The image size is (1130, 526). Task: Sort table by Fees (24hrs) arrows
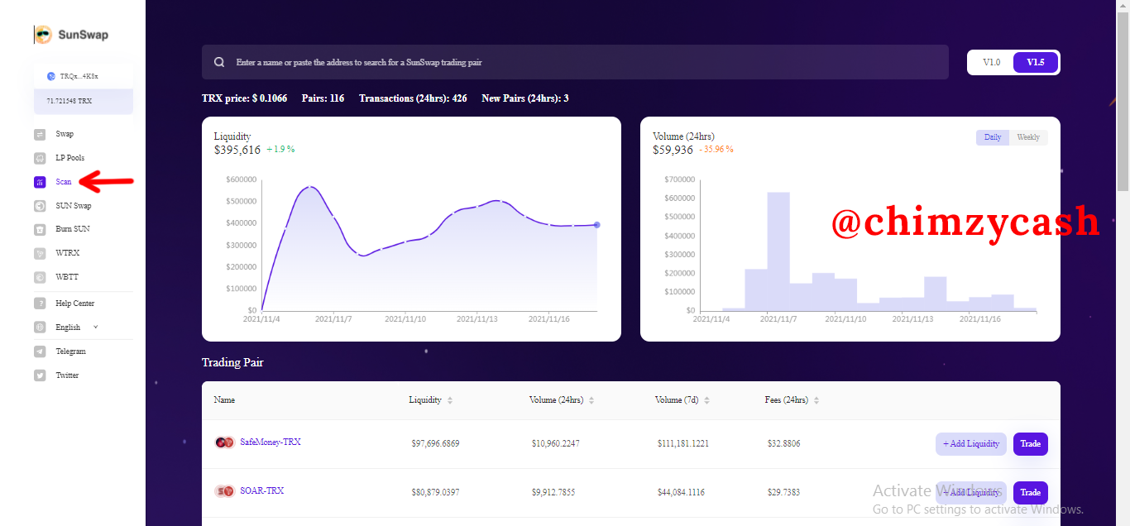816,400
